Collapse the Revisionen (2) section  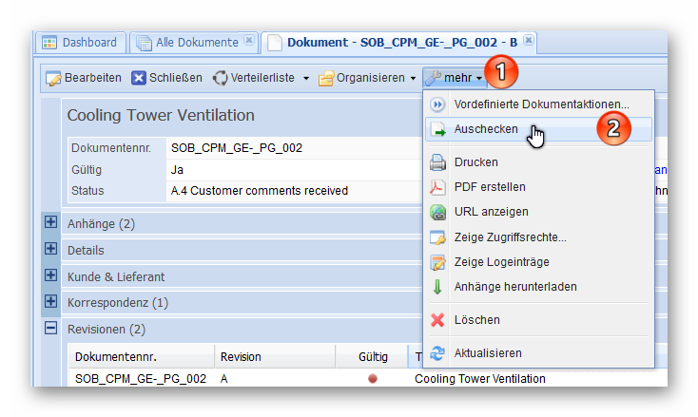click(50, 329)
